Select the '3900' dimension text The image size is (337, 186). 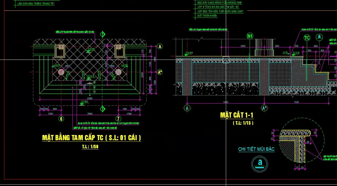click(x=90, y=114)
